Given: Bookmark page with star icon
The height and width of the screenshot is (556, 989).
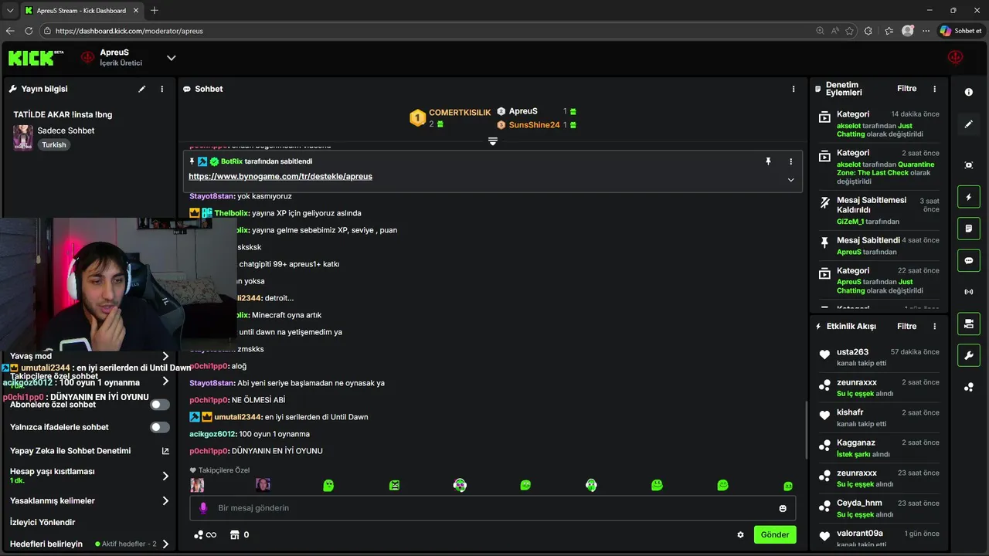Looking at the screenshot, I should click(850, 31).
